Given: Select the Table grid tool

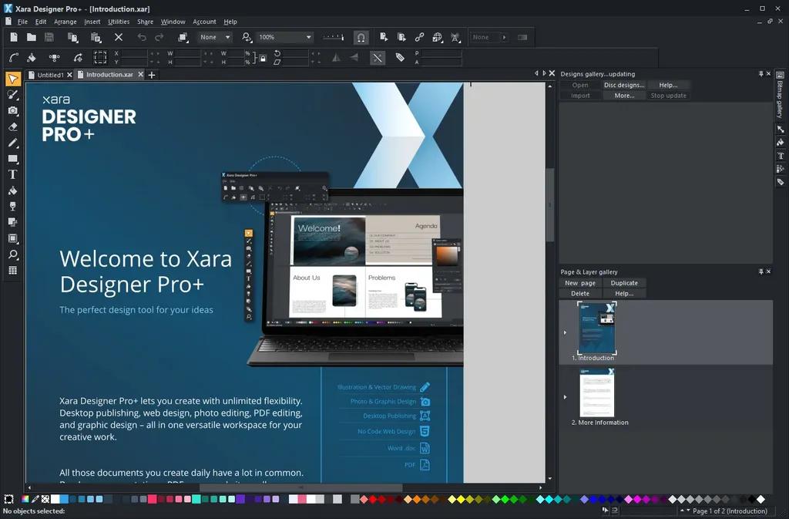Looking at the screenshot, I should [x=13, y=271].
